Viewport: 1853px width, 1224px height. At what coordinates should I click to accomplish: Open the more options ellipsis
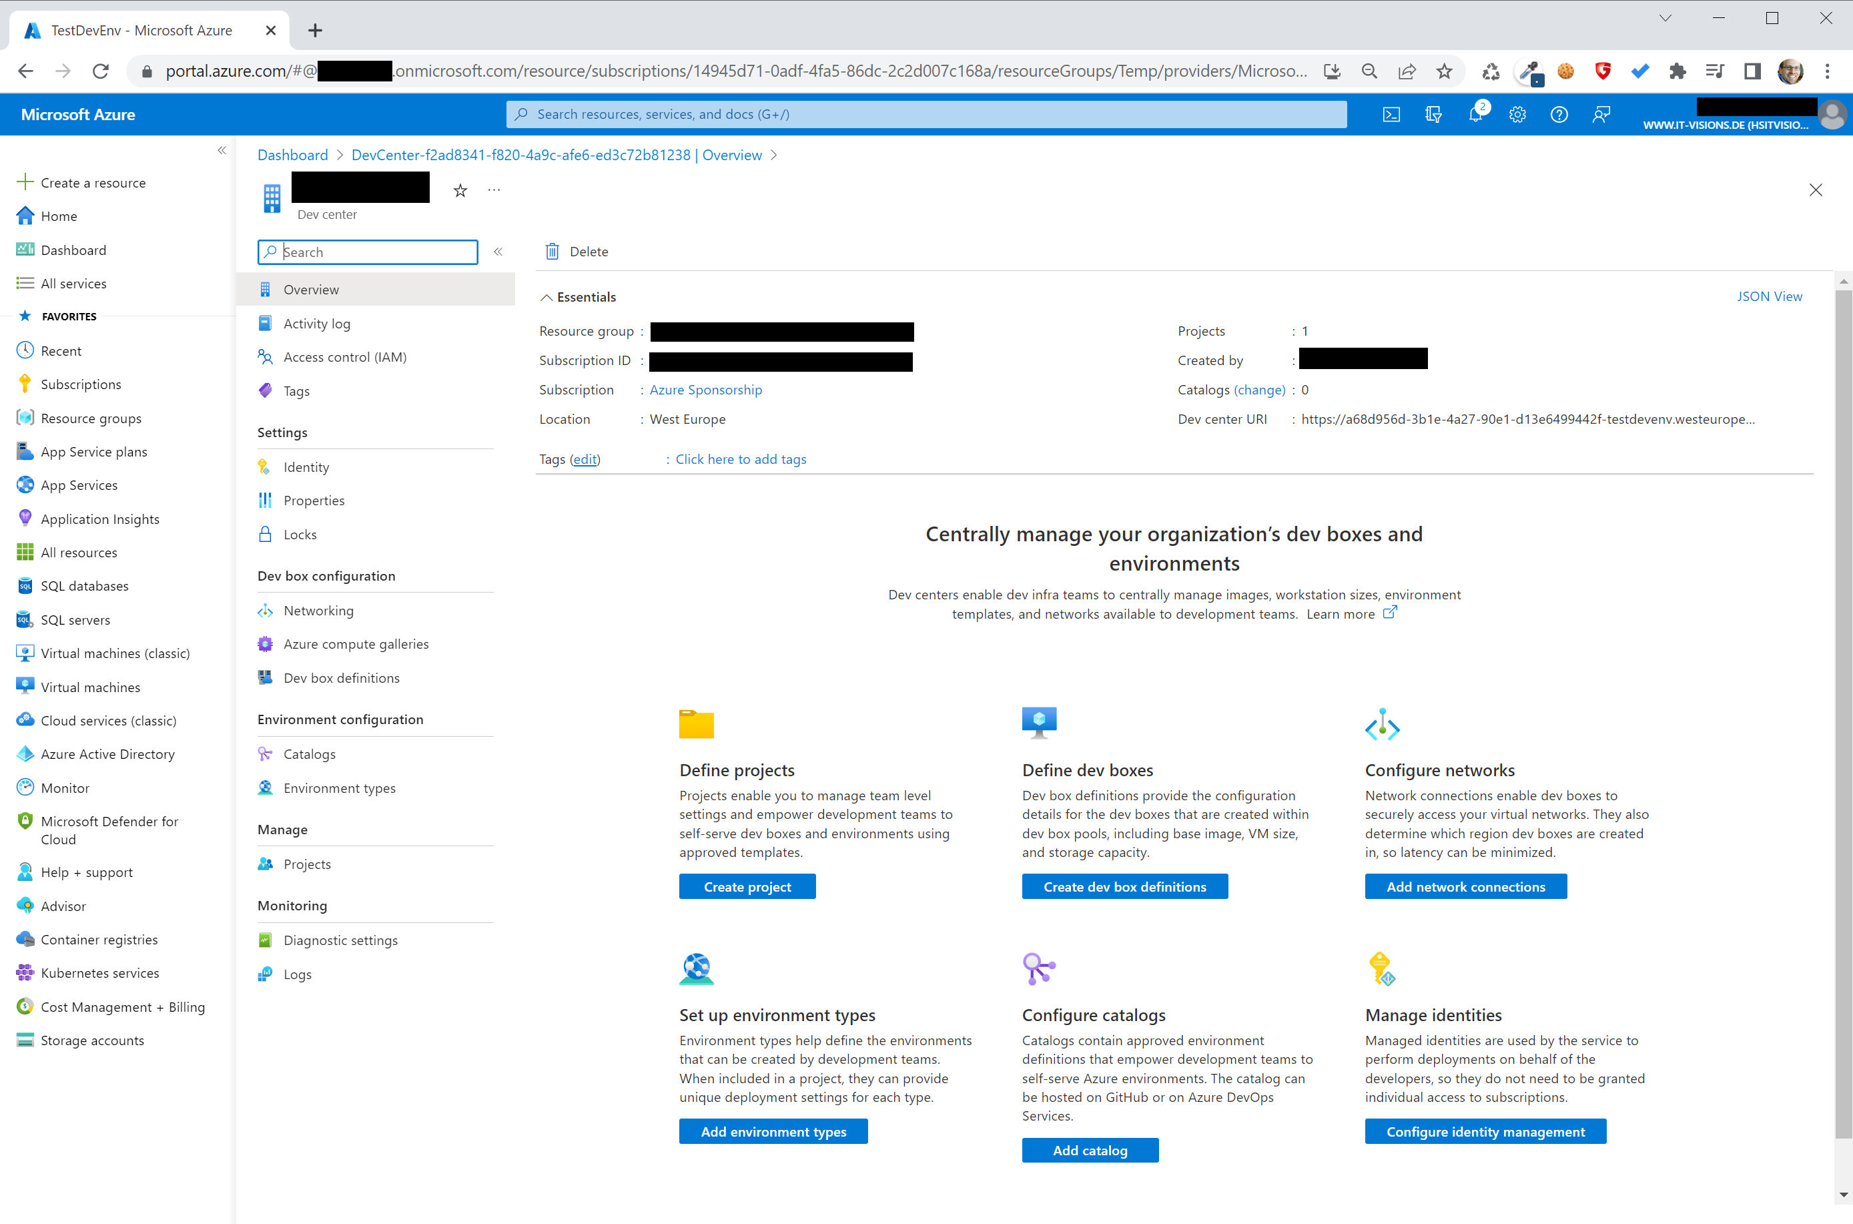494,190
